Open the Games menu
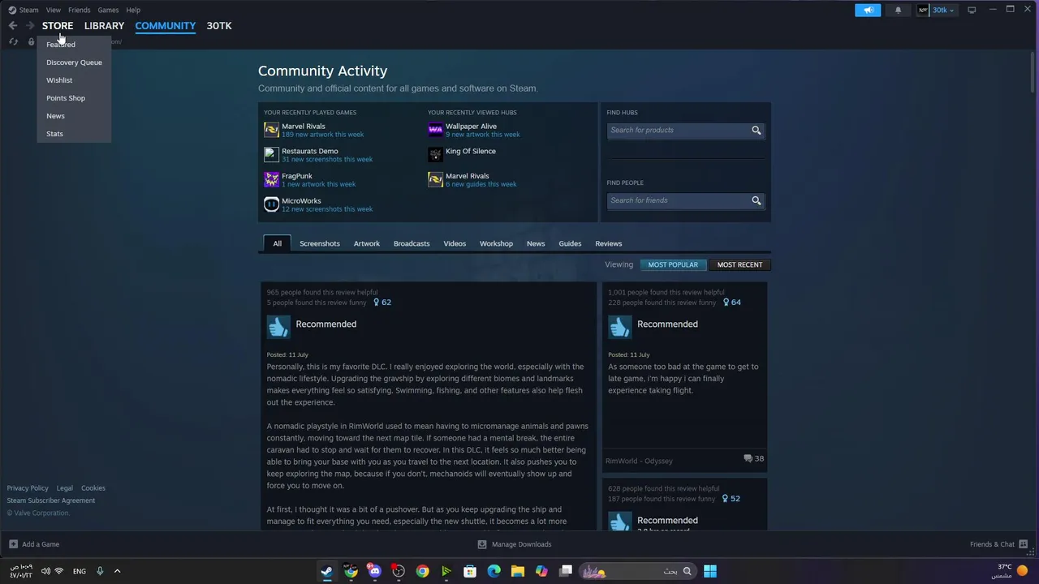Viewport: 1039px width, 584px height. [108, 10]
